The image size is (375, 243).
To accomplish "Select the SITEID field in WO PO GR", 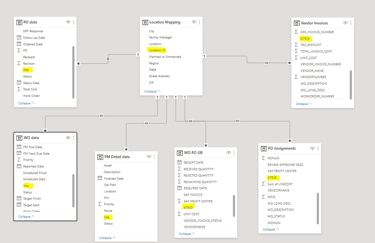I will tap(188, 207).
